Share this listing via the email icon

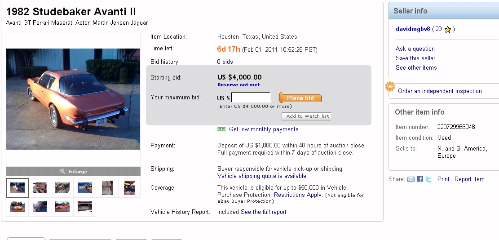tap(411, 179)
